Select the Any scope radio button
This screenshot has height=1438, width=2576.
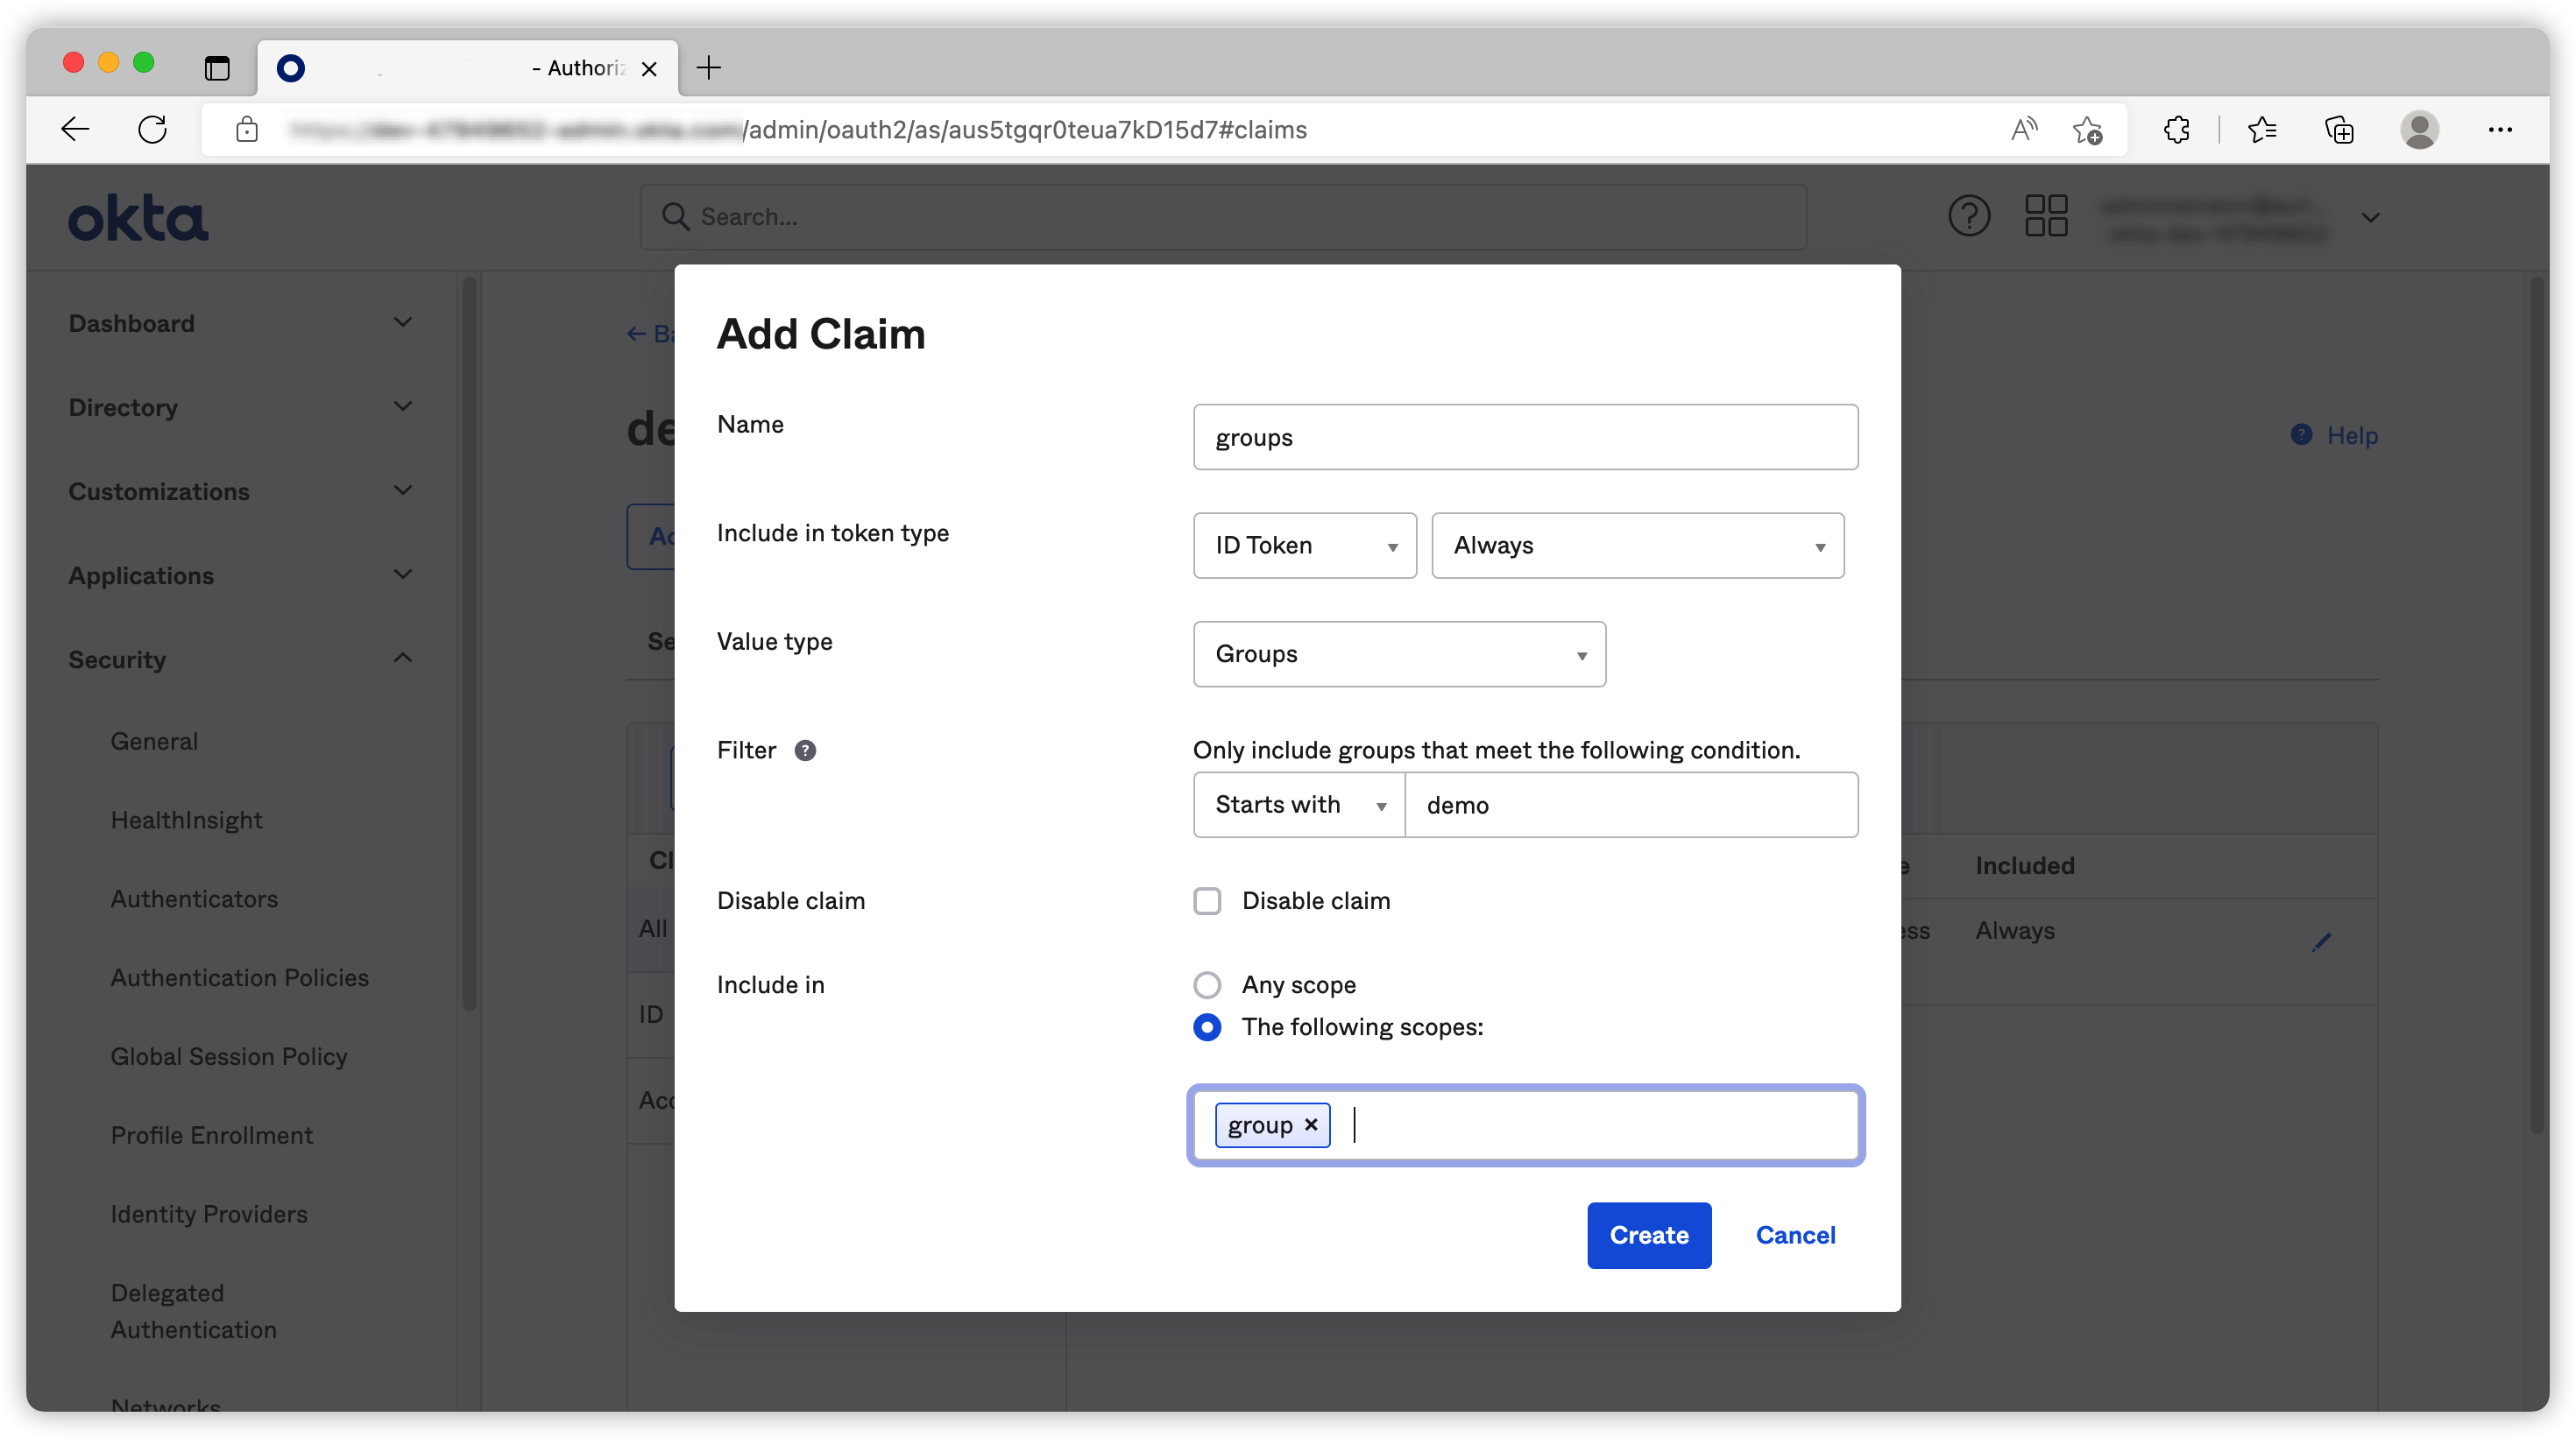pyautogui.click(x=1207, y=984)
